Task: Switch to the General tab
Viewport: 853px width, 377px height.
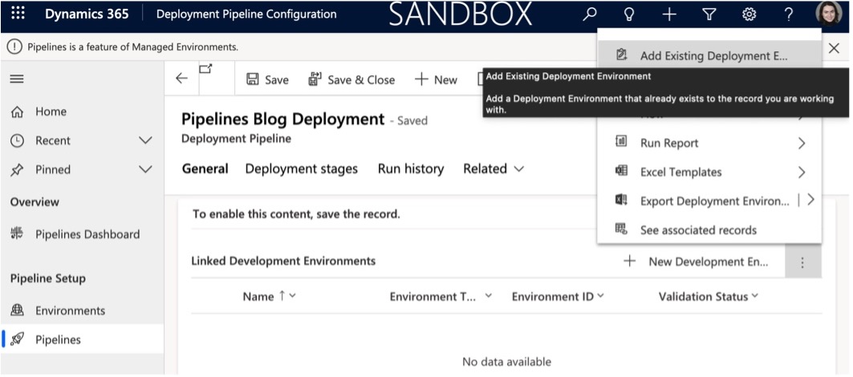Action: [x=205, y=168]
